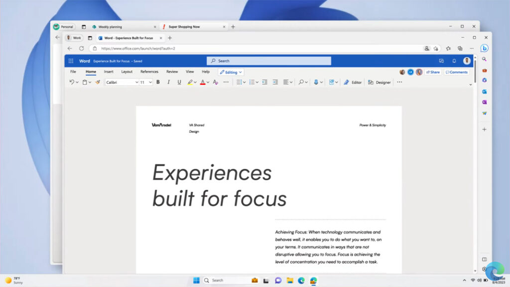Screen dimensions: 510x287
Task: Open the Calibri font dropdown
Action: click(122, 82)
